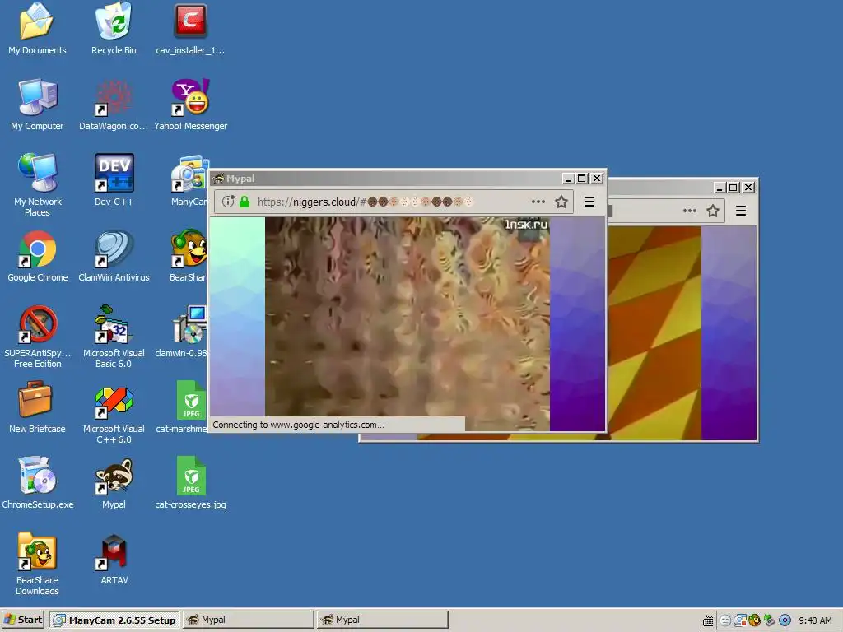The width and height of the screenshot is (843, 632).
Task: Open the Start menu
Action: pyautogui.click(x=23, y=620)
